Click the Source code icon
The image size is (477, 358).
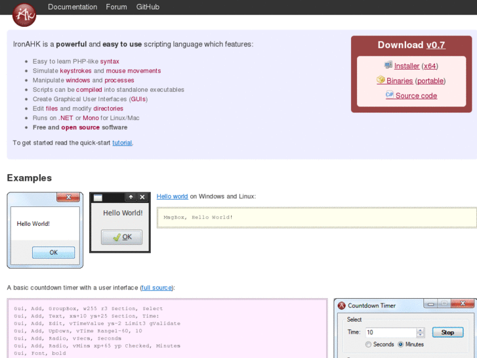390,95
